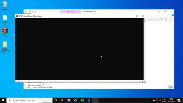
Task: Open the Action Center notifications icon
Action: tap(179, 100)
